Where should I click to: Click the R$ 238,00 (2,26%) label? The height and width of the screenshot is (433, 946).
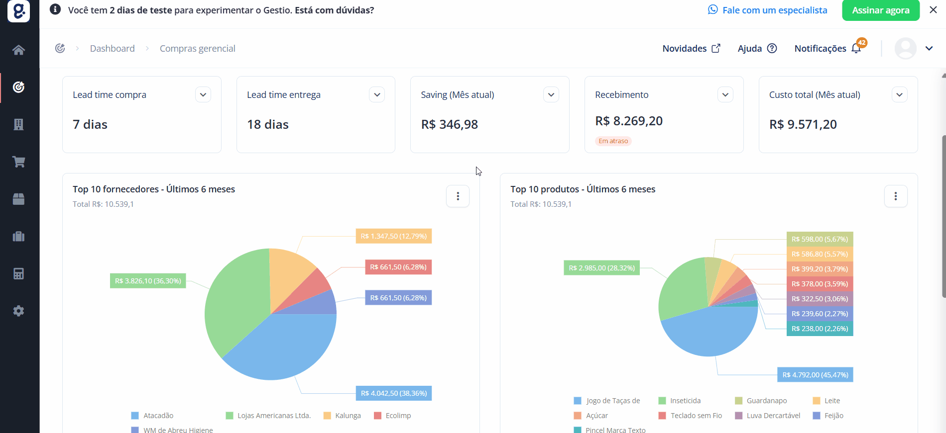820,329
